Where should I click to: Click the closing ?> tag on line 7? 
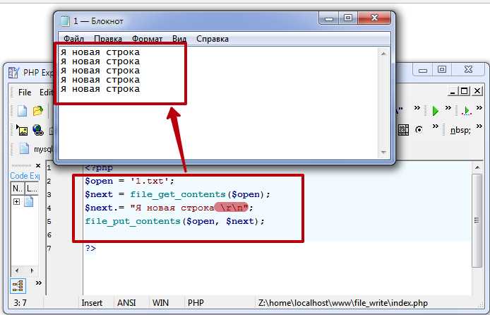coord(90,249)
